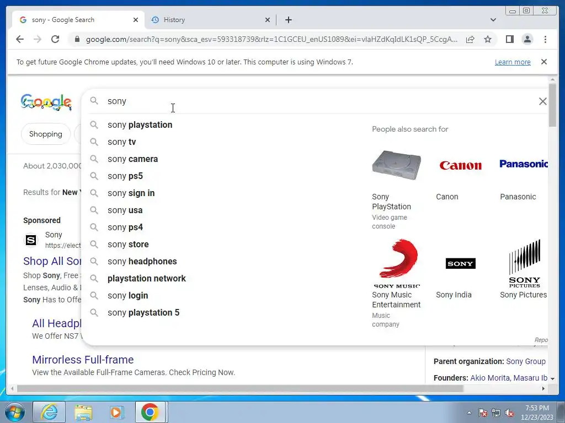Open Windows Explorer folder taskbar icon
565x423 pixels.
pyautogui.click(x=83, y=412)
